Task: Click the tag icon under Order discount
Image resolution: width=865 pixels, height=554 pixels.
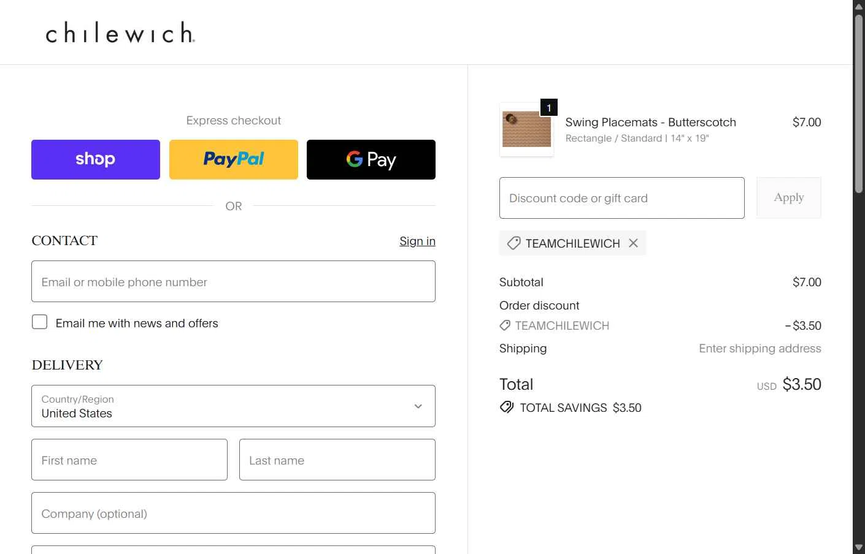Action: (x=505, y=325)
